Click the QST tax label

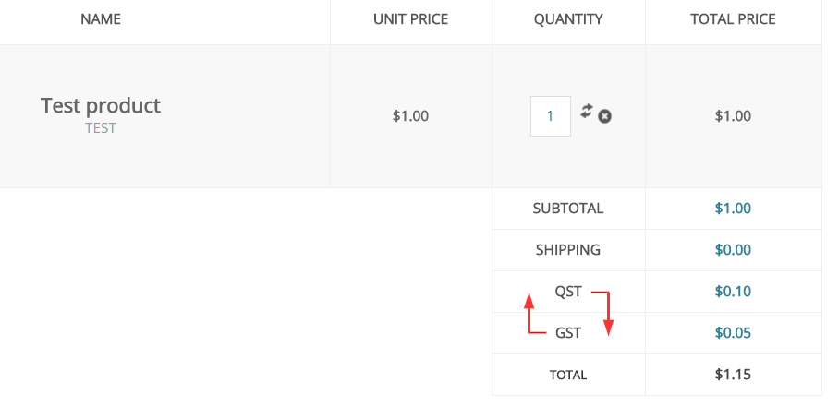pos(568,292)
